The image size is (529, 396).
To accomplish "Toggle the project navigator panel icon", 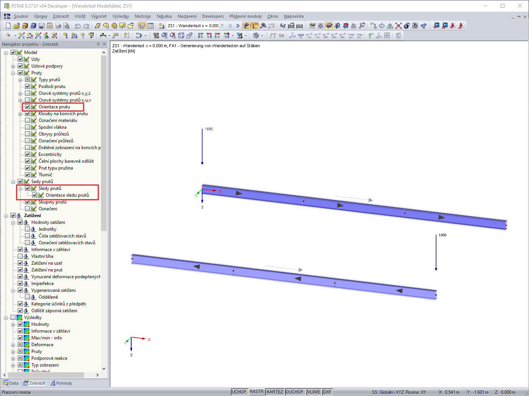I will tap(142, 26).
